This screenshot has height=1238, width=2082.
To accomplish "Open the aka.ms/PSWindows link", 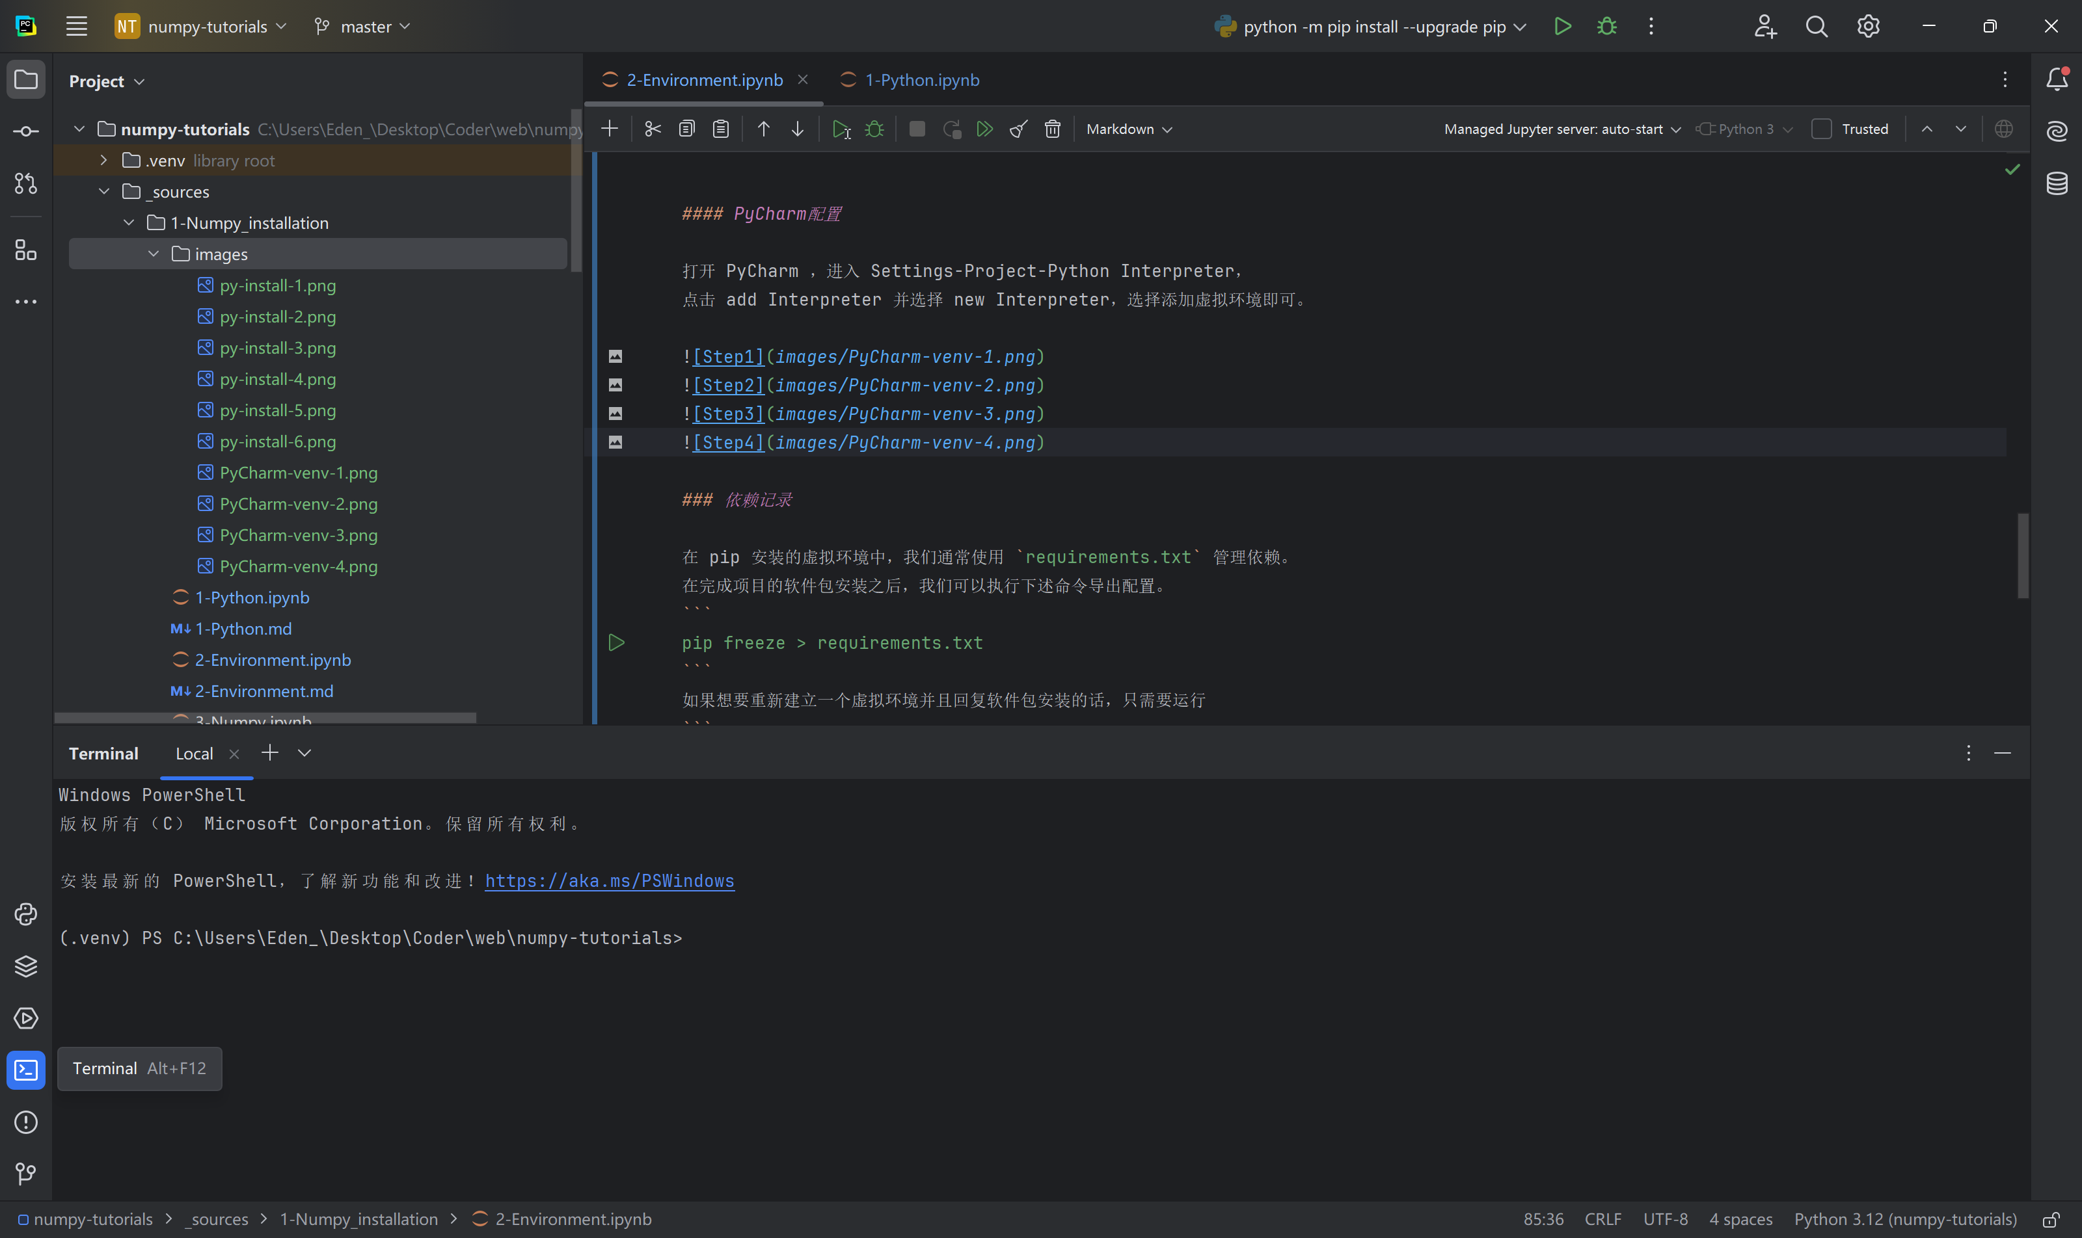I will pyautogui.click(x=610, y=881).
